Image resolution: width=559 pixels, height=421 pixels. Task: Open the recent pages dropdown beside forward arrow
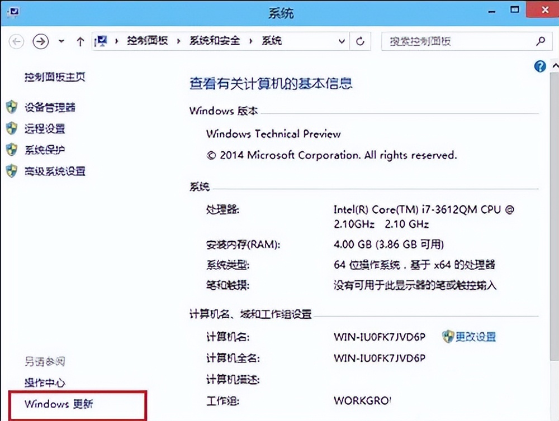point(60,41)
